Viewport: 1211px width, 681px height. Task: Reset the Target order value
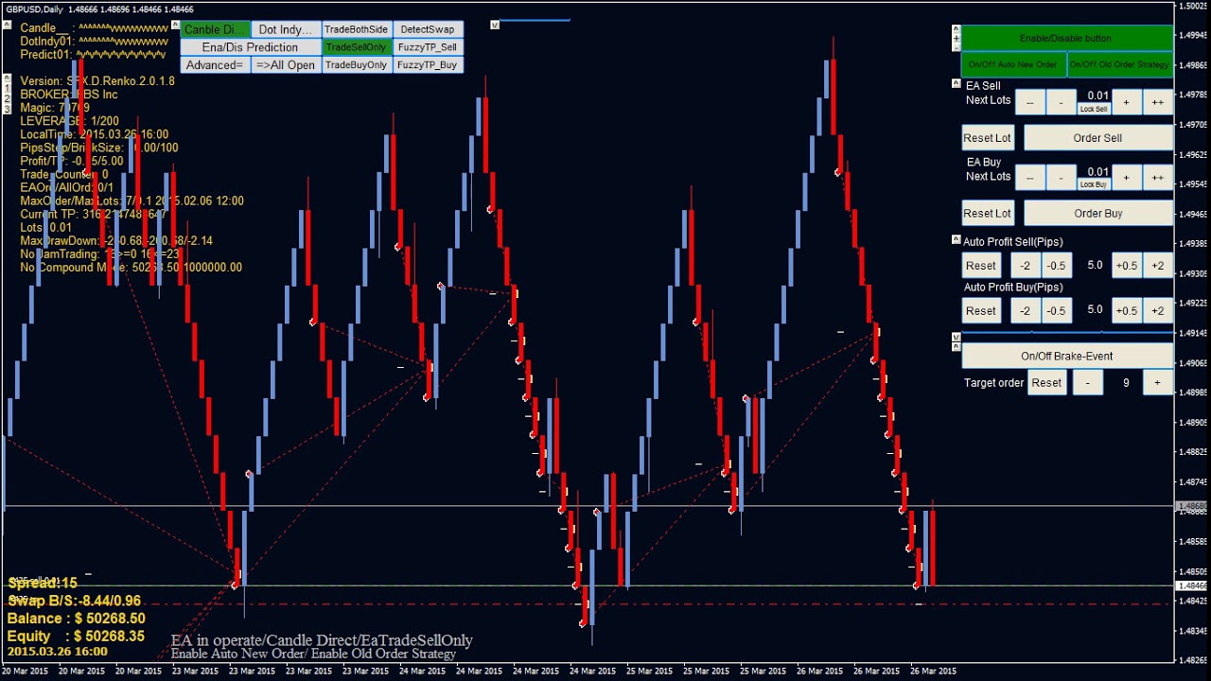[x=1045, y=383]
